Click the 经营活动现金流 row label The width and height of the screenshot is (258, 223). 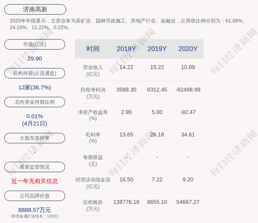tap(93, 183)
